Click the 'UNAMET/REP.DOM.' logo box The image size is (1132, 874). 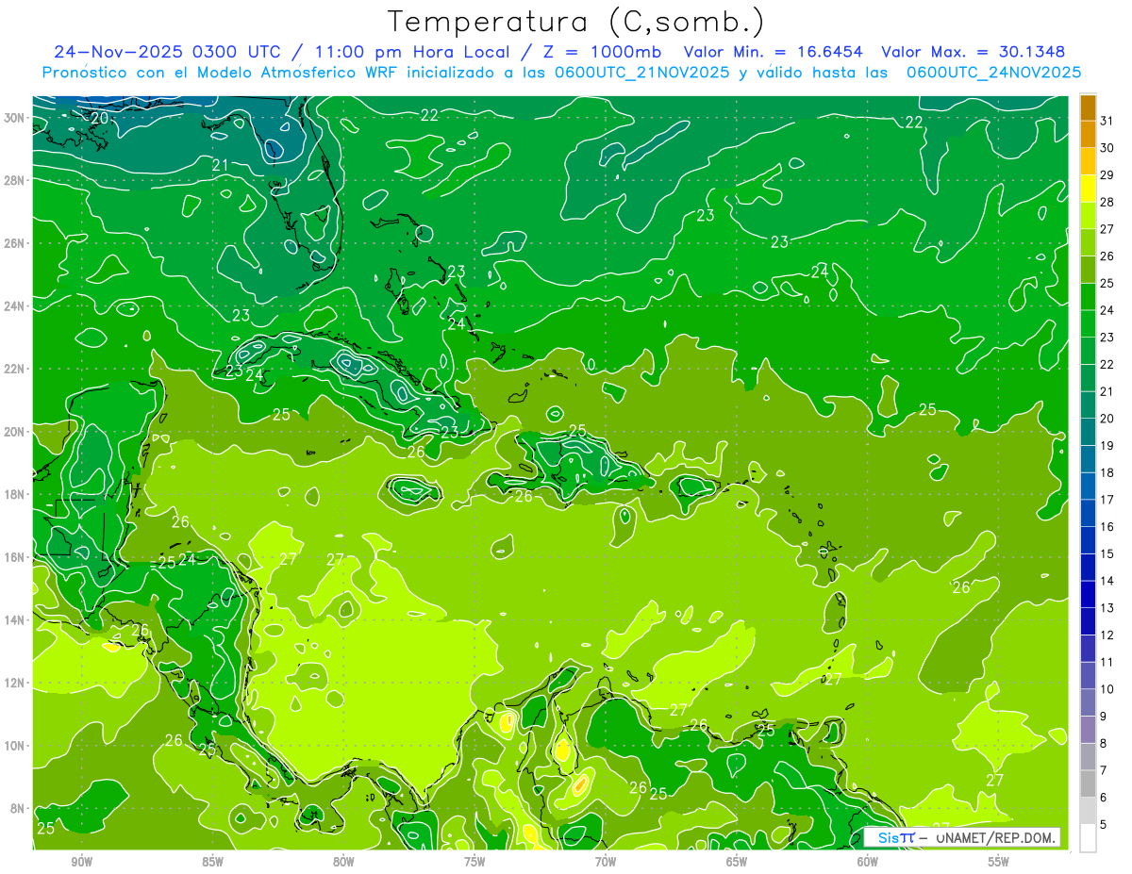coord(962,837)
